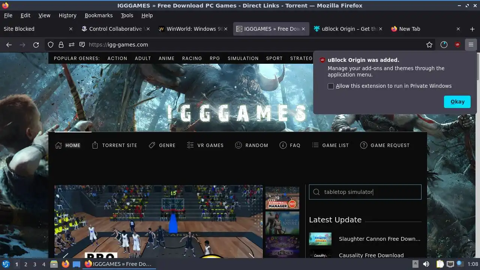Open the Bookmarks menu

point(99,15)
